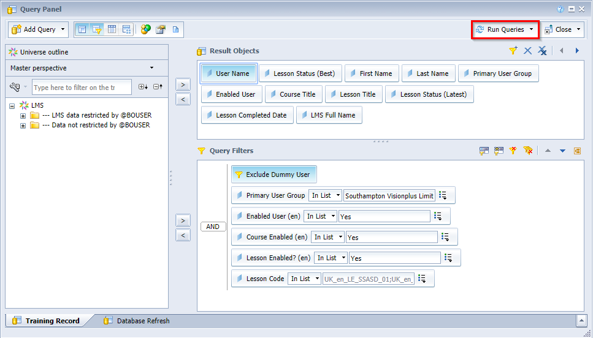Open Query Properties from the toolbar
Screen dimensions: 593x338
[161, 29]
